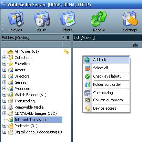This screenshot has height=142, width=142.
Task: Click the List [Movies] panel header
Action: (x=107, y=38)
